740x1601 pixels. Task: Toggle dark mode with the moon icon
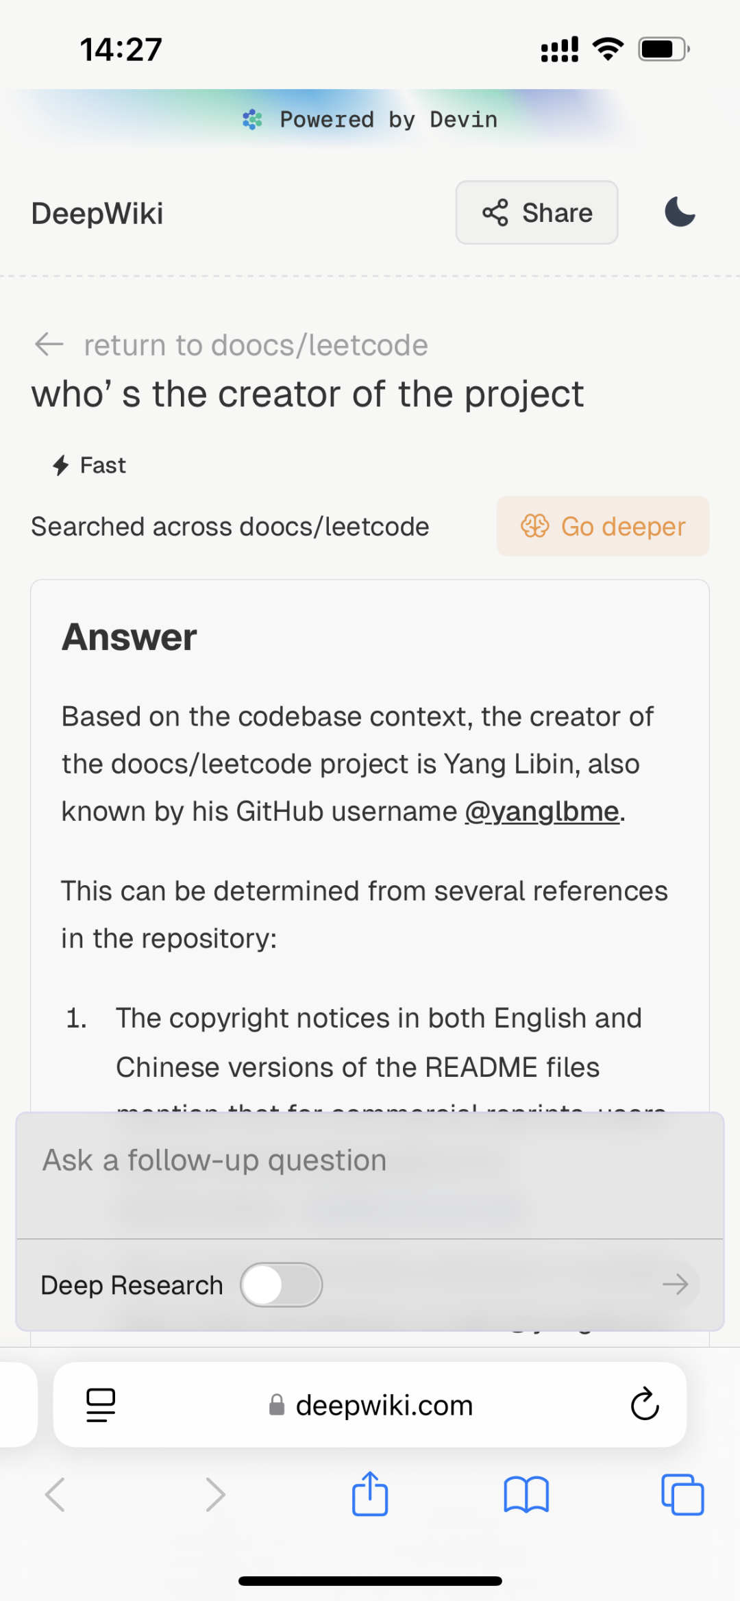680,212
